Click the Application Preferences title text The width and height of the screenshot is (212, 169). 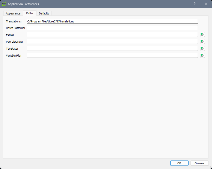(x=23, y=4)
